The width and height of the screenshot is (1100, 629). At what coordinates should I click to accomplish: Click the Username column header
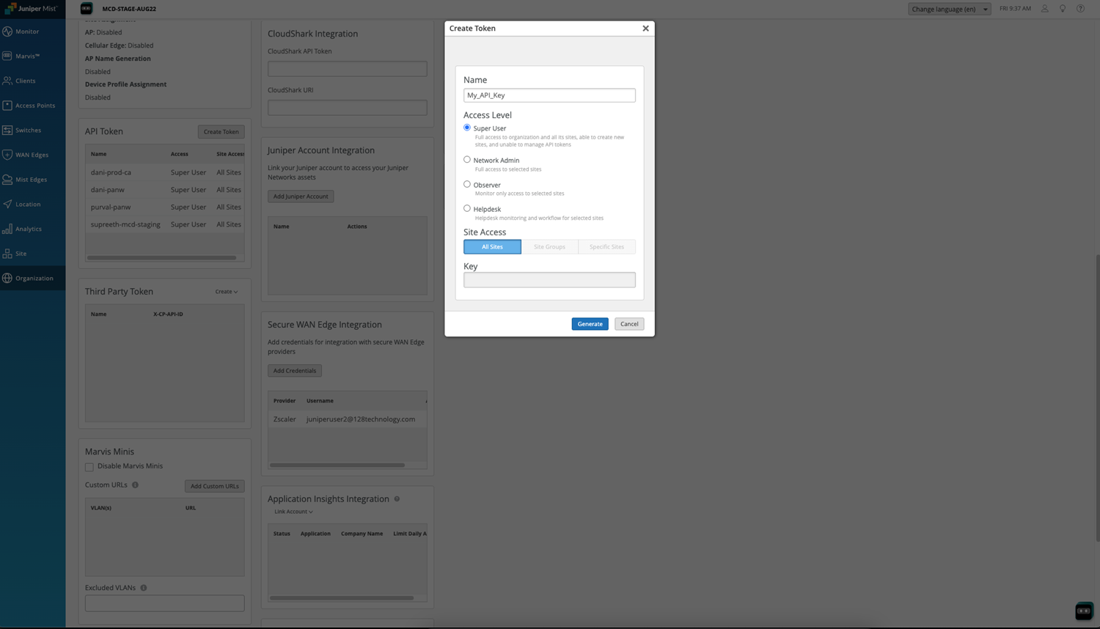pyautogui.click(x=320, y=401)
